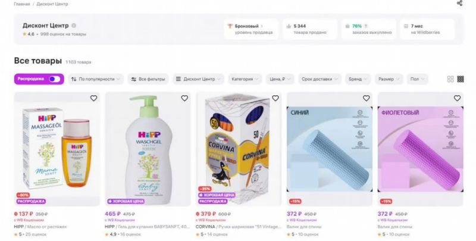The image size is (476, 241).
Task: Favorite the blue back roller (СИНИЙ)
Action: (x=367, y=98)
